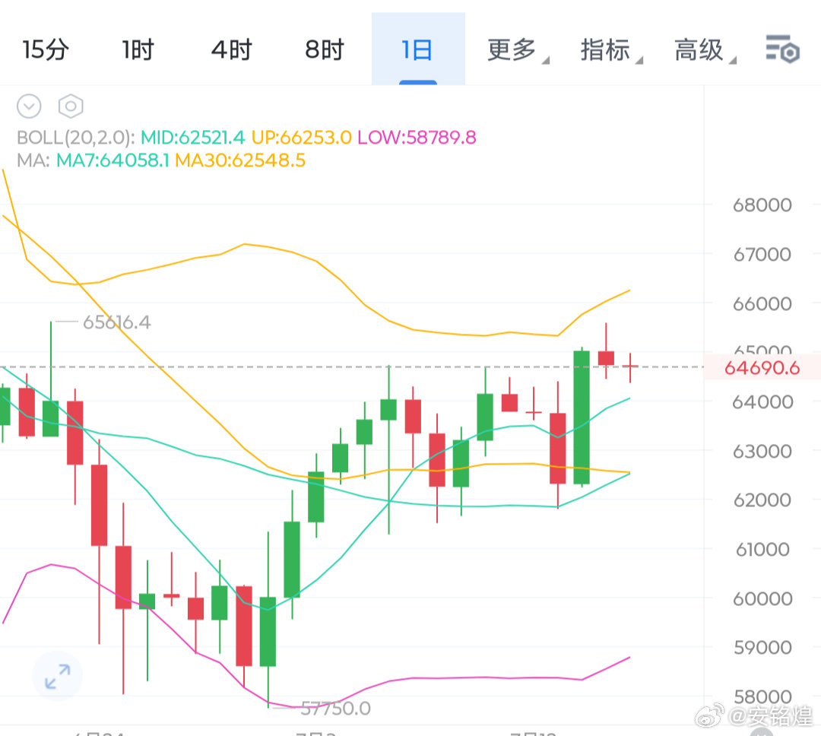Screen dimensions: 821x736
Task: Click the 63000 price axis label
Action: point(762,451)
